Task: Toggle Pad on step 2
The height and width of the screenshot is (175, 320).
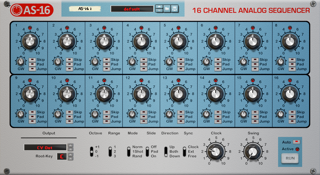Action: tap(69, 64)
